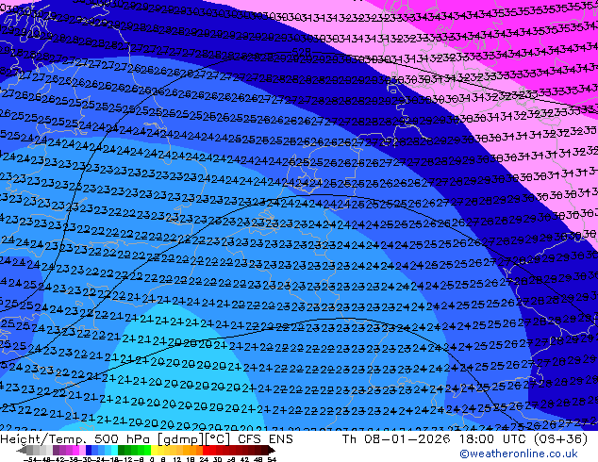Screen dimensions: 598x462
Task: Click the cyan legend swatch near -18
Action: pos(114,451)
